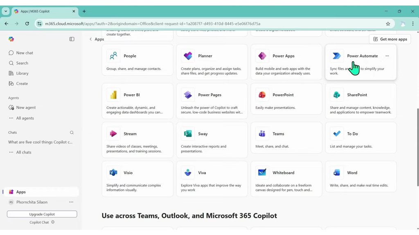Search chats with the magnifier icon
Image resolution: width=419 pixels, height=235 pixels.
click(72, 133)
